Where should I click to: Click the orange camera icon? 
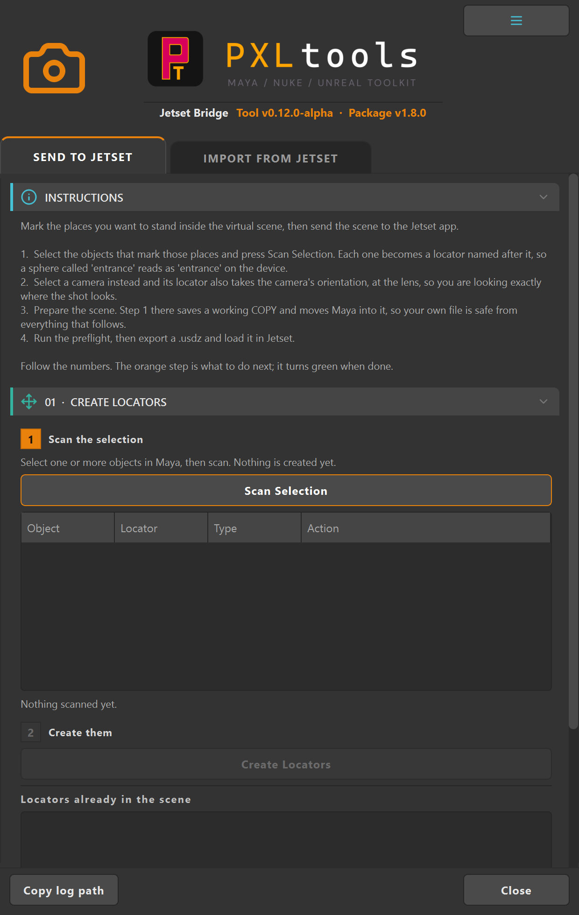tap(54, 68)
